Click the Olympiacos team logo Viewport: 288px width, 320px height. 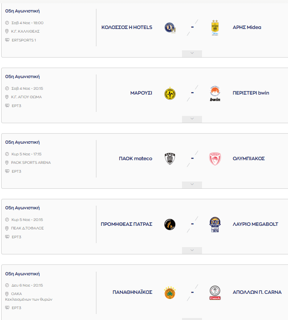(215, 159)
